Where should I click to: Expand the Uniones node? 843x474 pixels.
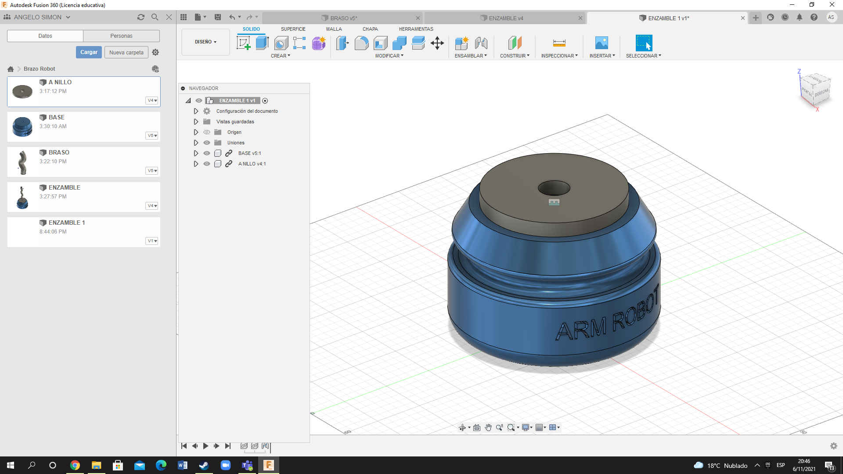coord(196,143)
